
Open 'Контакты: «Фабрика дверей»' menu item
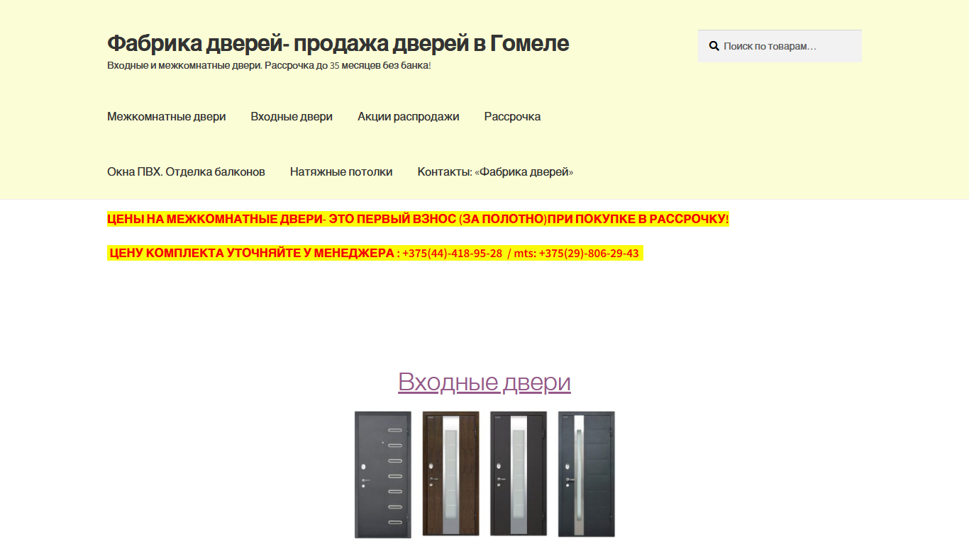tap(495, 172)
